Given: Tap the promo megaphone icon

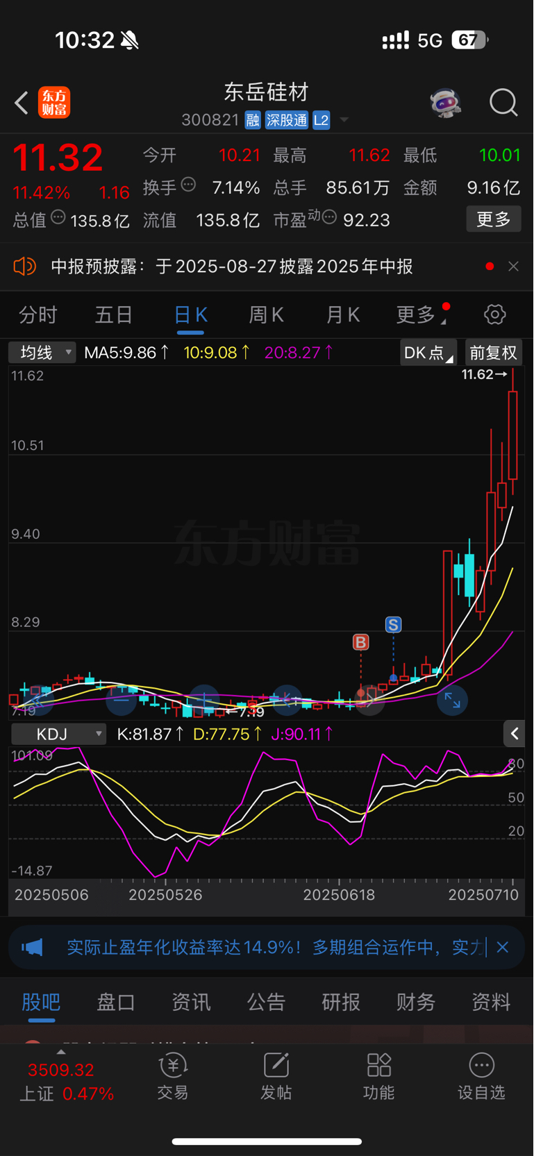Looking at the screenshot, I should [32, 947].
